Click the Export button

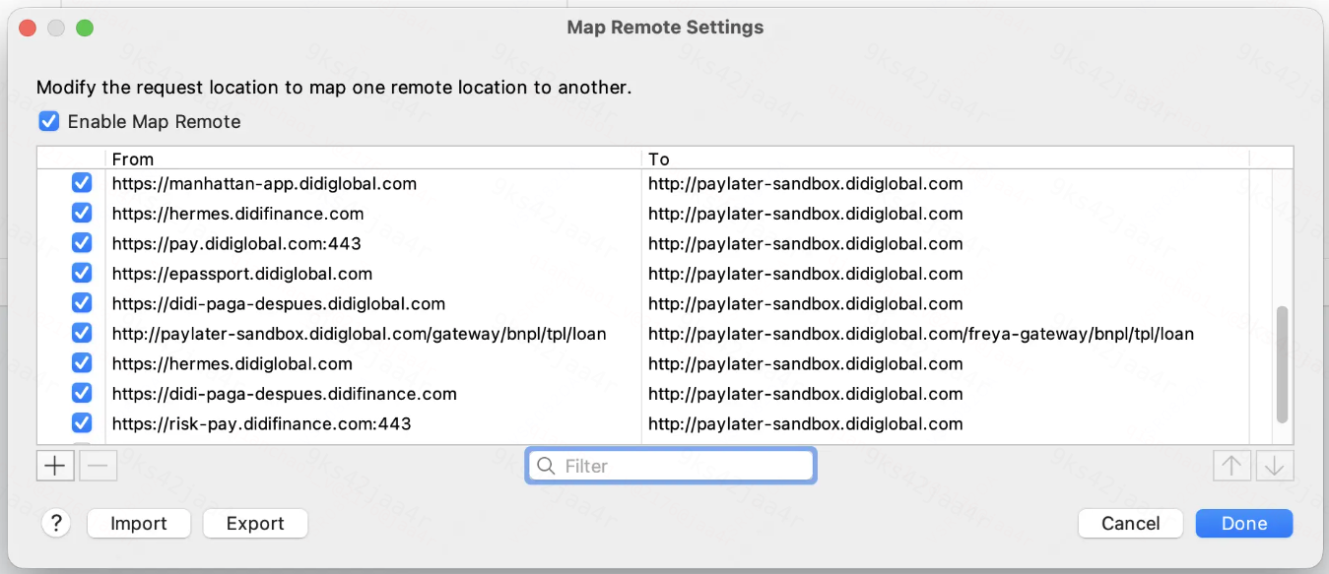coord(255,524)
